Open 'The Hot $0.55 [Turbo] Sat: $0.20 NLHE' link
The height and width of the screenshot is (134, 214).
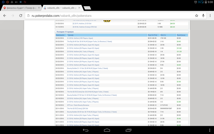pyautogui.click(x=88, y=92)
